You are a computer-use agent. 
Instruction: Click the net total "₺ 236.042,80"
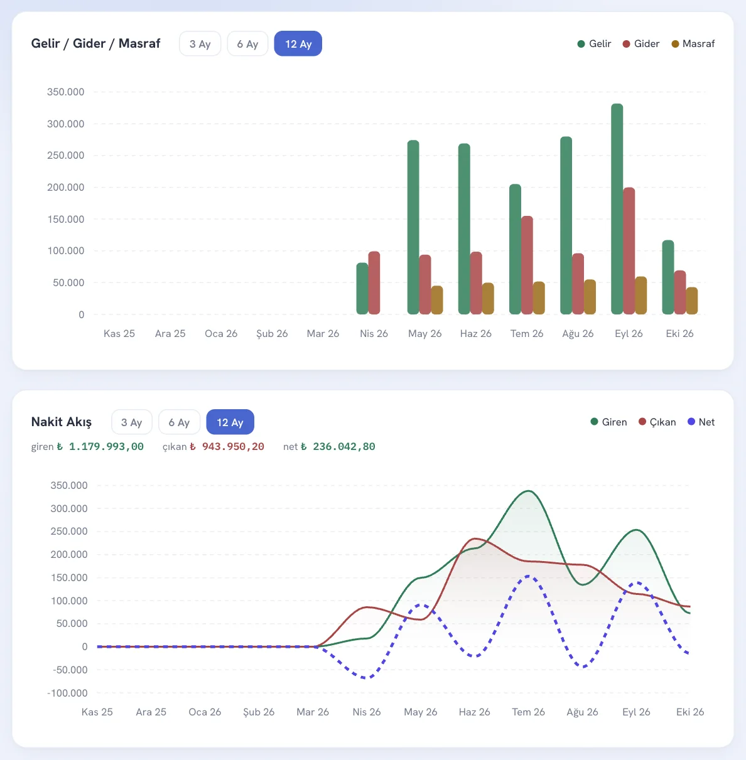[x=338, y=447]
